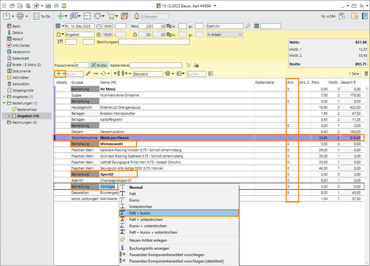Viewport: 370px width, 266px height.
Task: Toggle the Brutto price mode button
Action: [x=99, y=65]
